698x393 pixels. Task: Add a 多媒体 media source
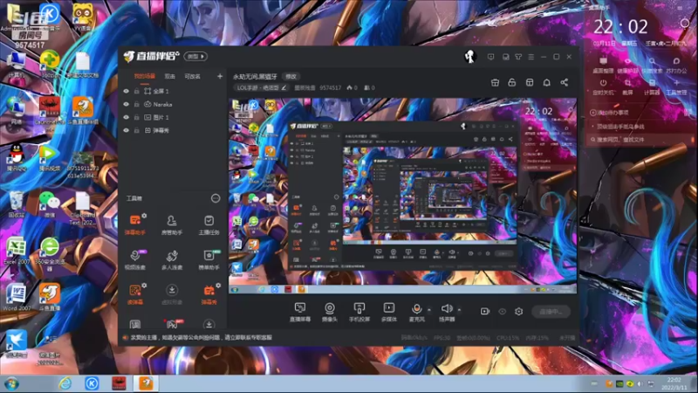(x=388, y=312)
